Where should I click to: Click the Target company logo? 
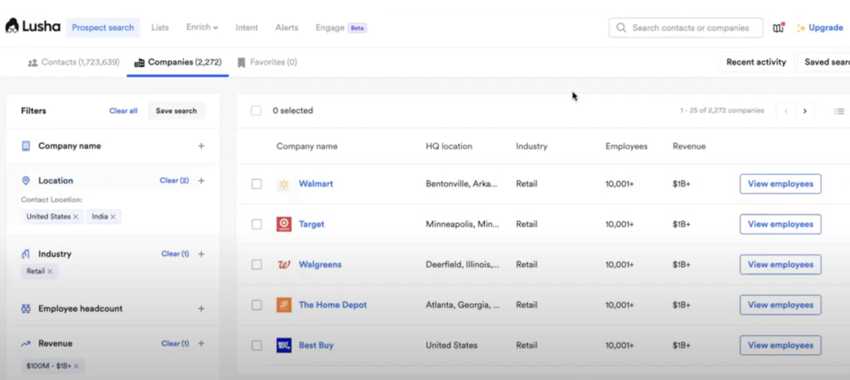click(x=284, y=224)
